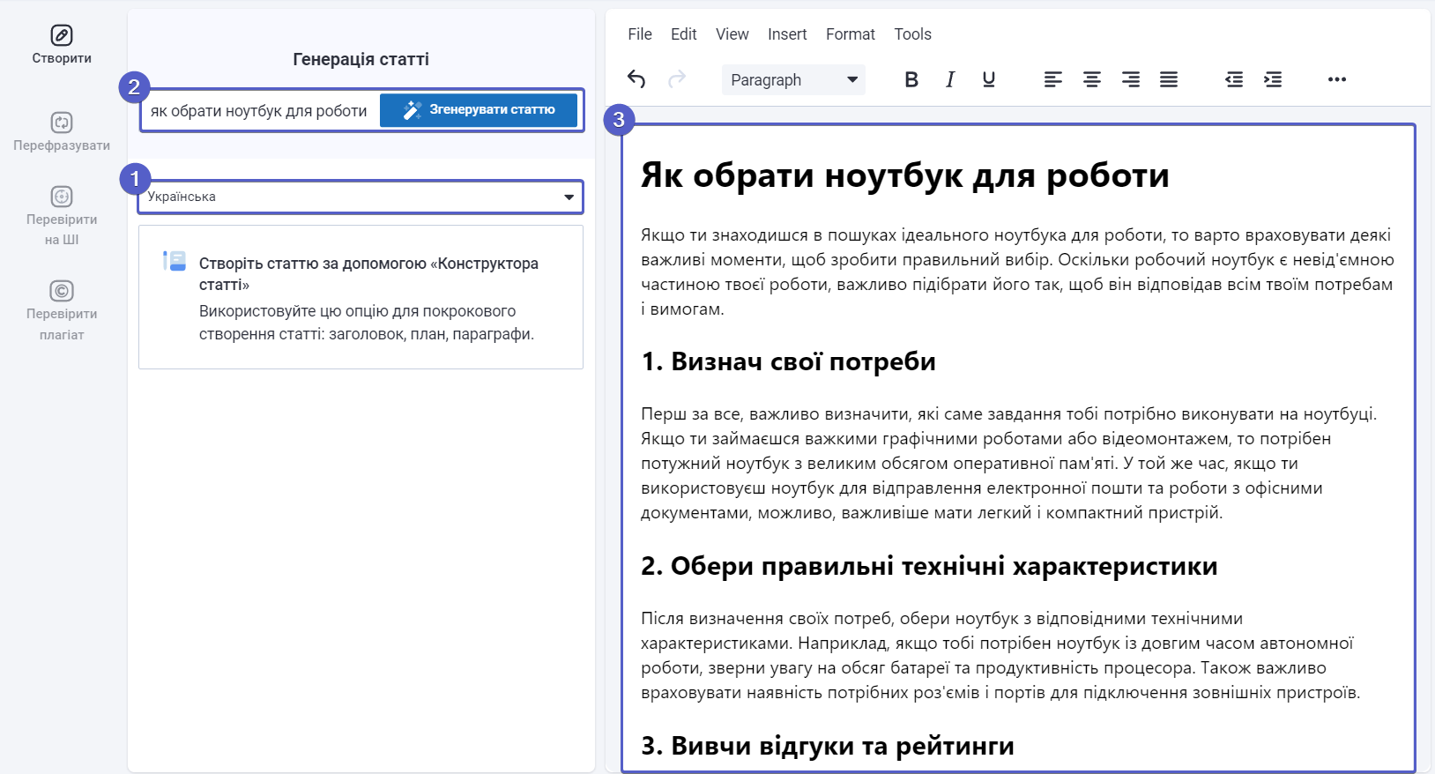This screenshot has height=774, width=1435.
Task: Redo the last editor action
Action: pyautogui.click(x=676, y=79)
